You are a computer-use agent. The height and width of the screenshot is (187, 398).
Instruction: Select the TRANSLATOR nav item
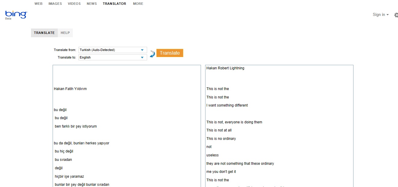point(114,4)
